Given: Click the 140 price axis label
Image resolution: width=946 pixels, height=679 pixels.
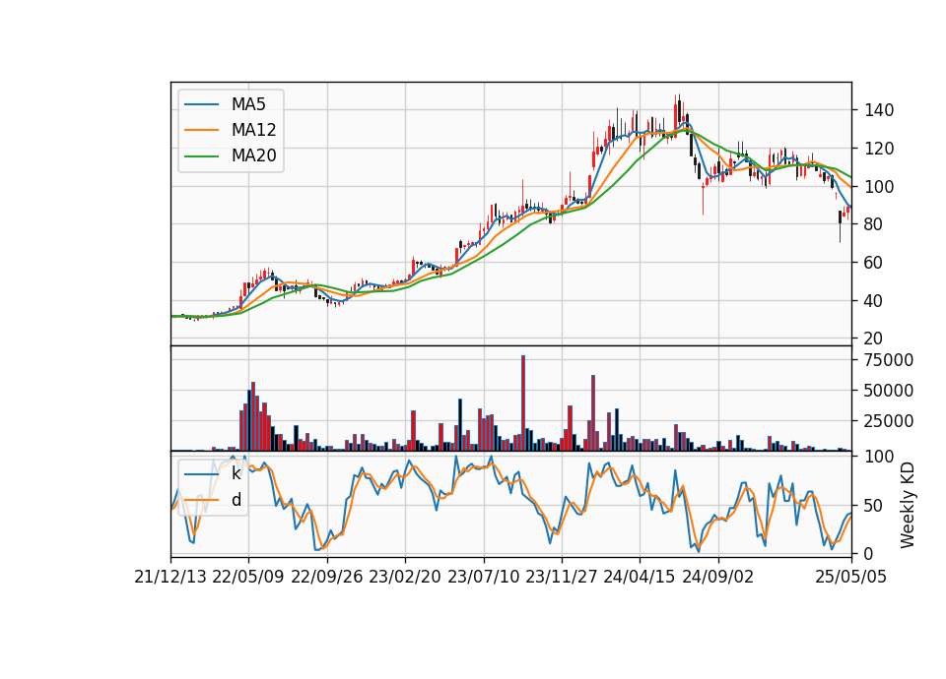Looking at the screenshot, I should pyautogui.click(x=879, y=110).
